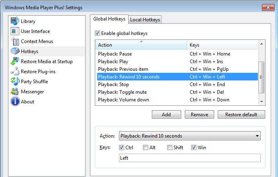
Task: Open Context Menus icon in sidebar
Action: coord(15,41)
